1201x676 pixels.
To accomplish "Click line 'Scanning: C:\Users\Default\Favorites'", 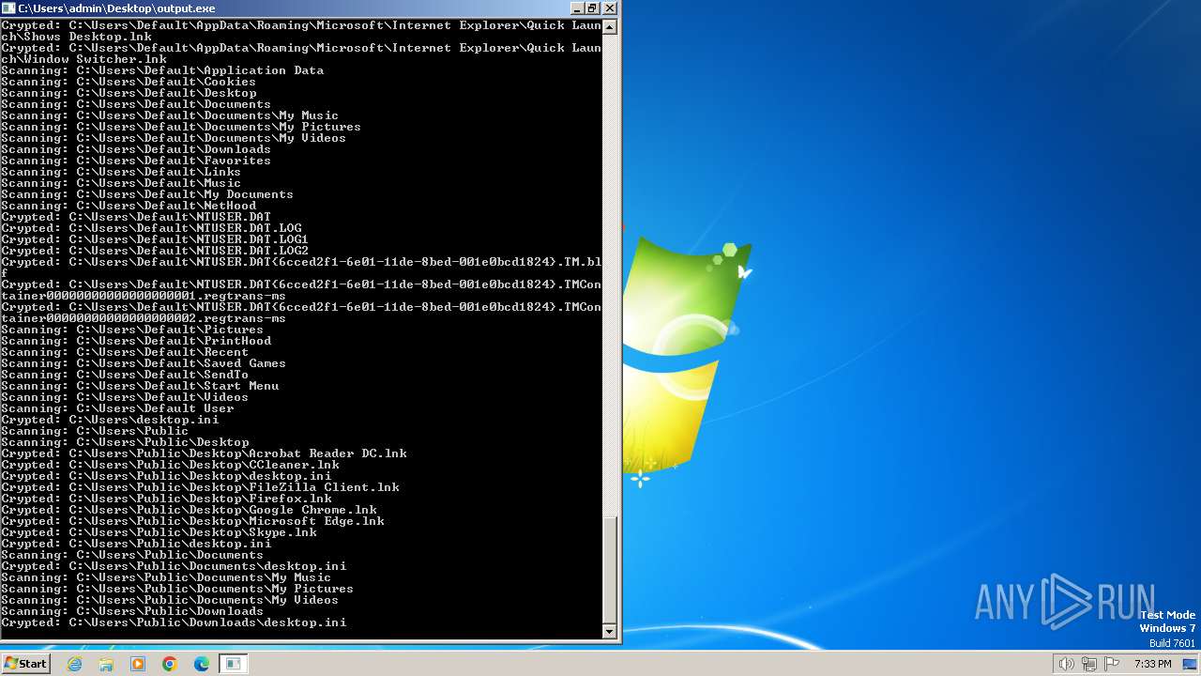I will tap(136, 161).
